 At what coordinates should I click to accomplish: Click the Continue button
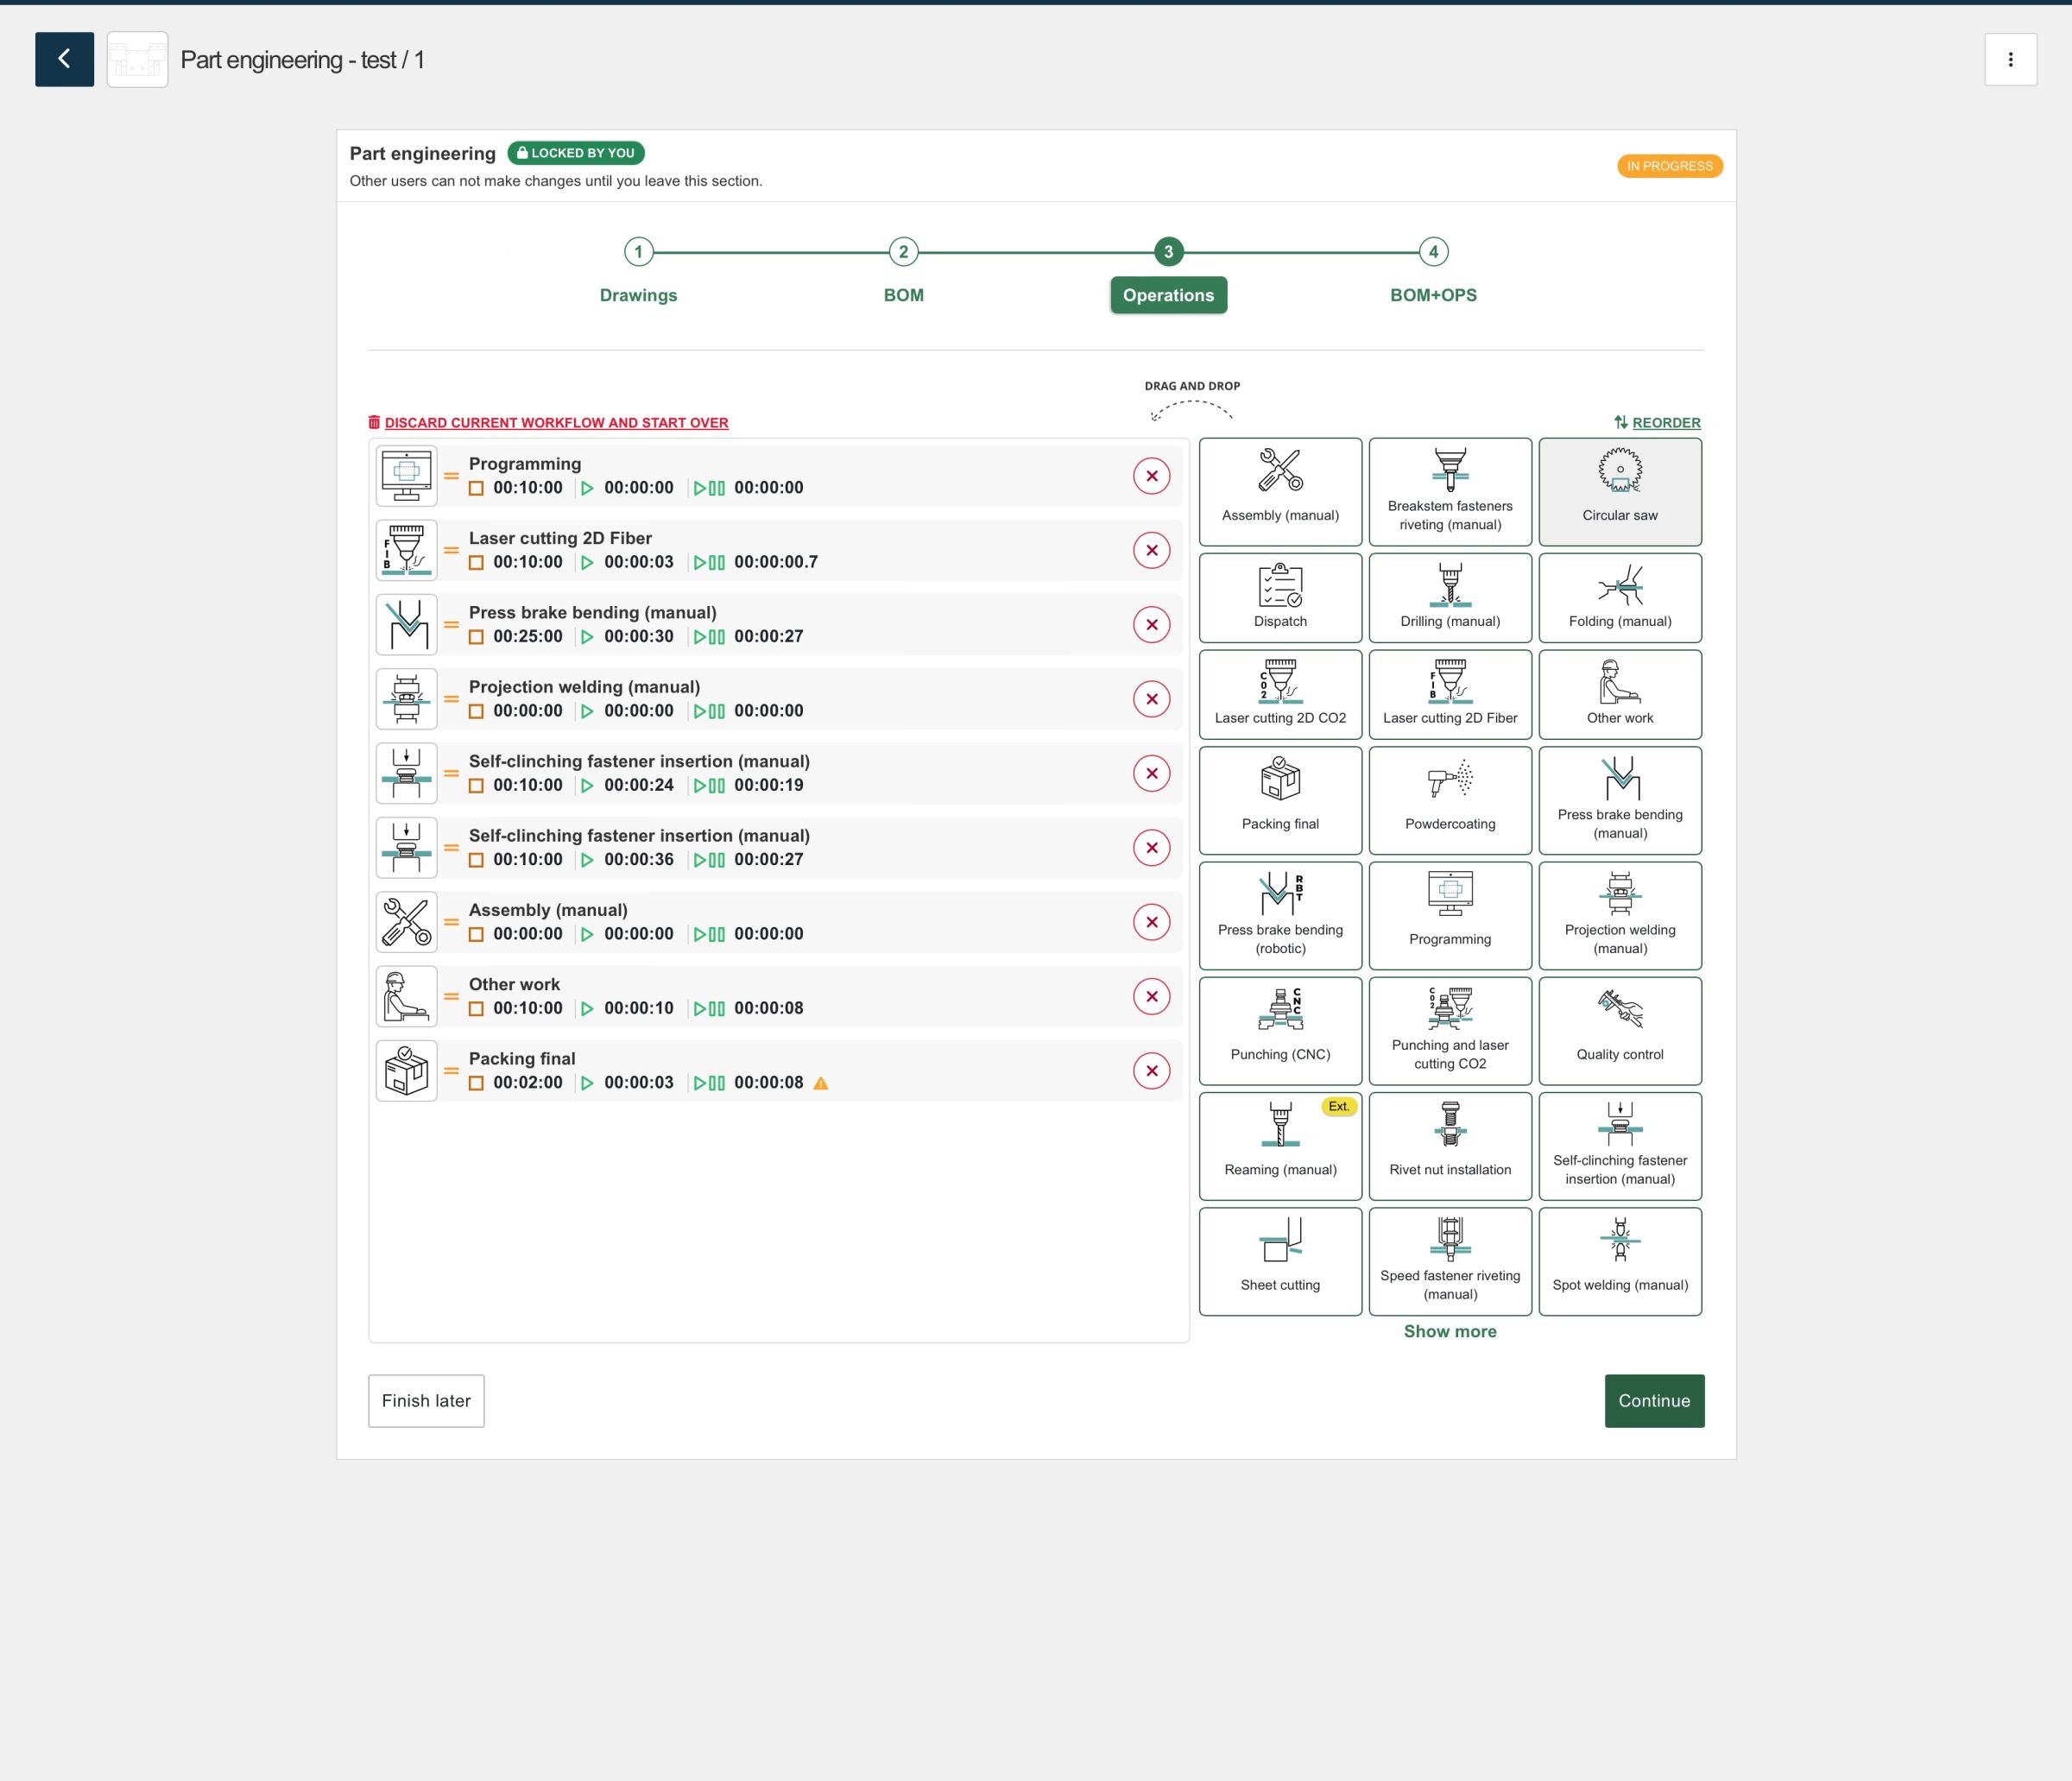pos(1653,1400)
